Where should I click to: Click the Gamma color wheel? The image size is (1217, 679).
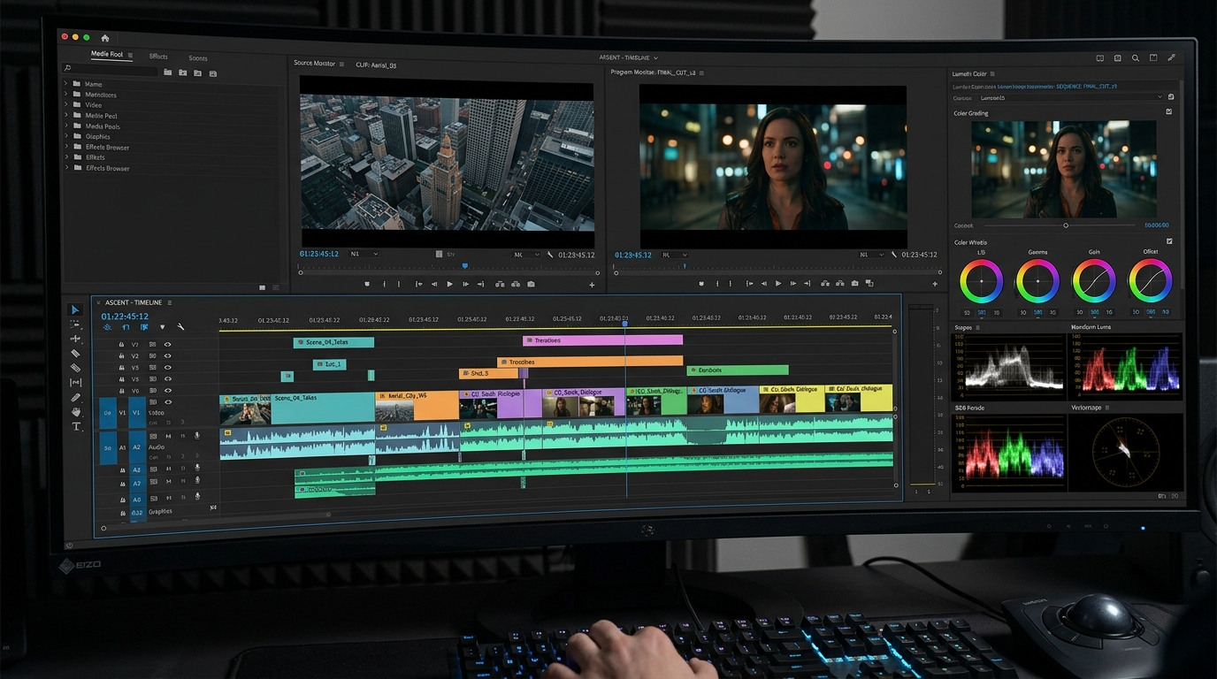point(1037,281)
